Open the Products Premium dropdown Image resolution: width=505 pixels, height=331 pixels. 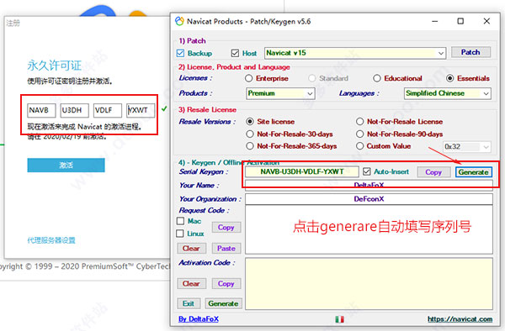(x=280, y=93)
